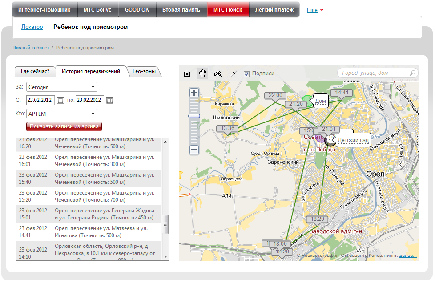The width and height of the screenshot is (435, 284).
Task: Zoom out with the minus button
Action: pos(194,150)
